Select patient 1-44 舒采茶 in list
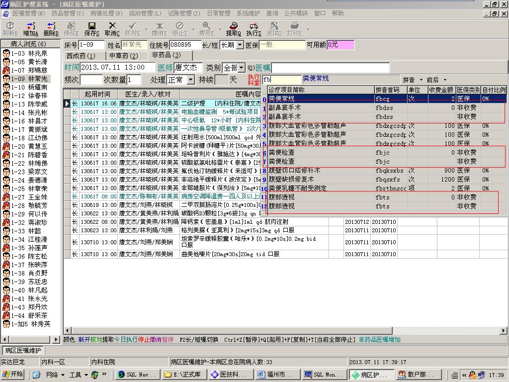Viewport: 509px width, 382px height. 25,315
